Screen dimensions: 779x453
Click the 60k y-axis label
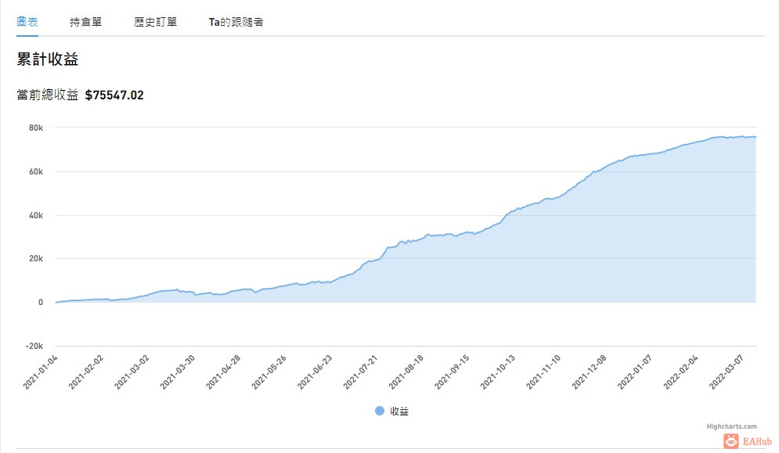point(36,171)
